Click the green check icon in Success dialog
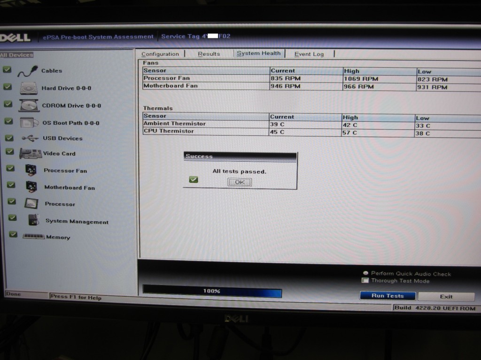 pos(194,180)
